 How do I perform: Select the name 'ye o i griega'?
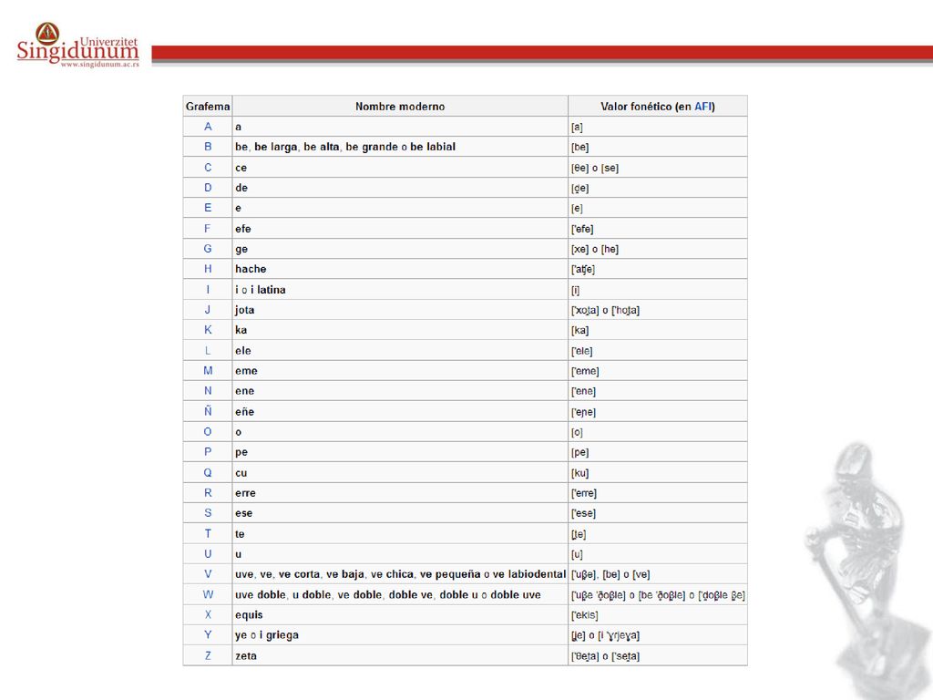tap(267, 635)
